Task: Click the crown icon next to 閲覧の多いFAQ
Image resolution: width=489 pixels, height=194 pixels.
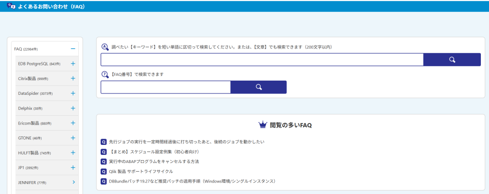Action: coord(263,125)
